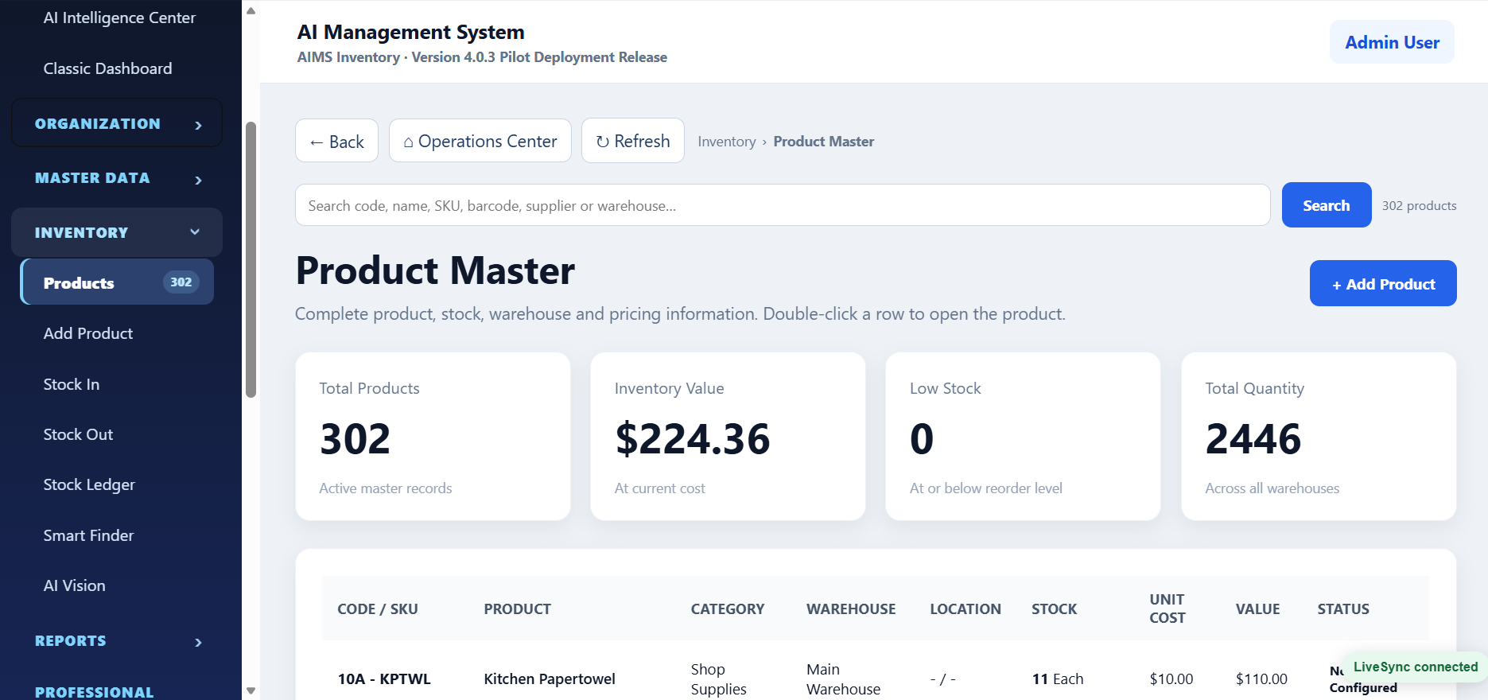The image size is (1488, 700).
Task: Open Classic Dashboard in sidebar
Action: 107,68
